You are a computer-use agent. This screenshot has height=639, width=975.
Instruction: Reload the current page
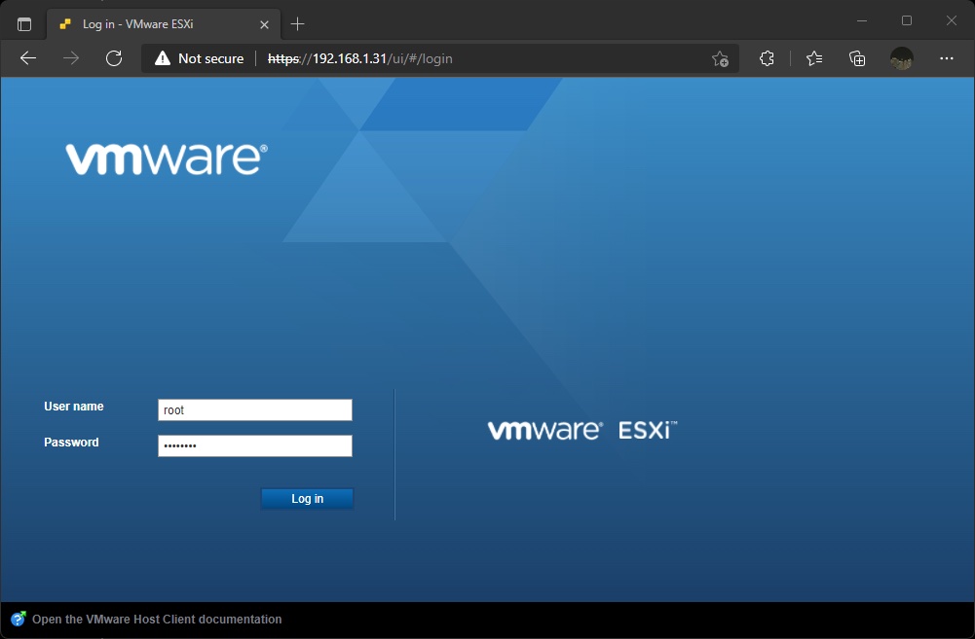(114, 58)
